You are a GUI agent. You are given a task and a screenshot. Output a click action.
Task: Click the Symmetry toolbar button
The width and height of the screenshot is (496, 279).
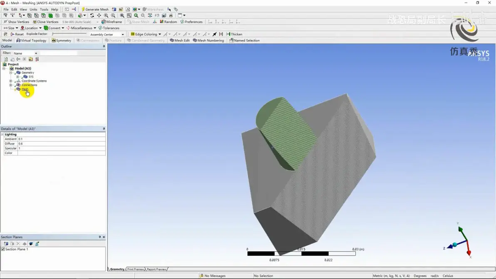pos(61,40)
